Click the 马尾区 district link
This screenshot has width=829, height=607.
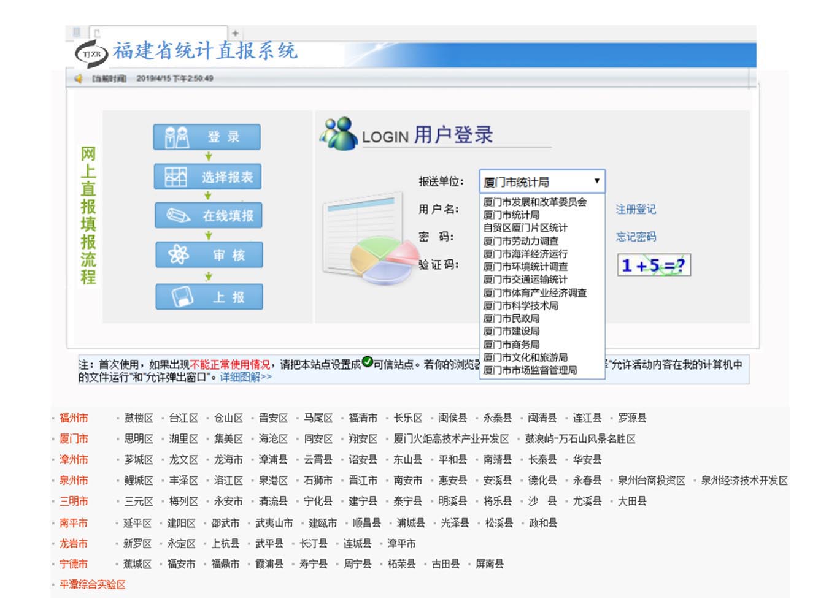[x=318, y=418]
